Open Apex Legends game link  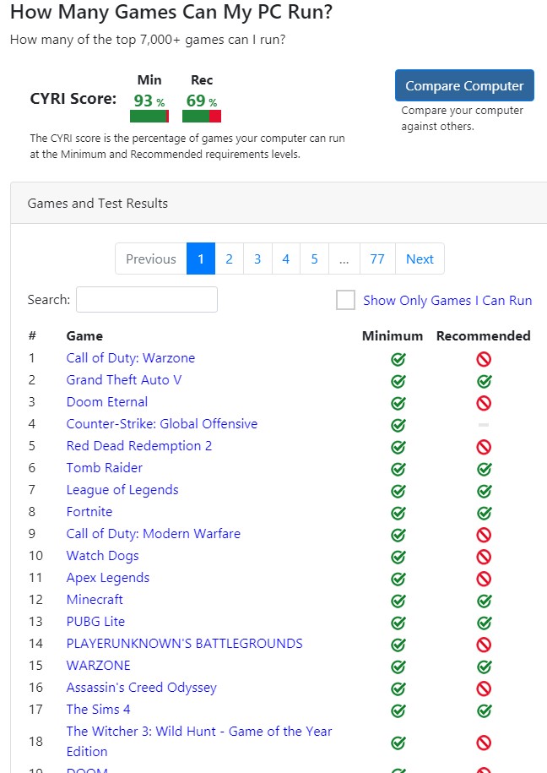point(108,577)
